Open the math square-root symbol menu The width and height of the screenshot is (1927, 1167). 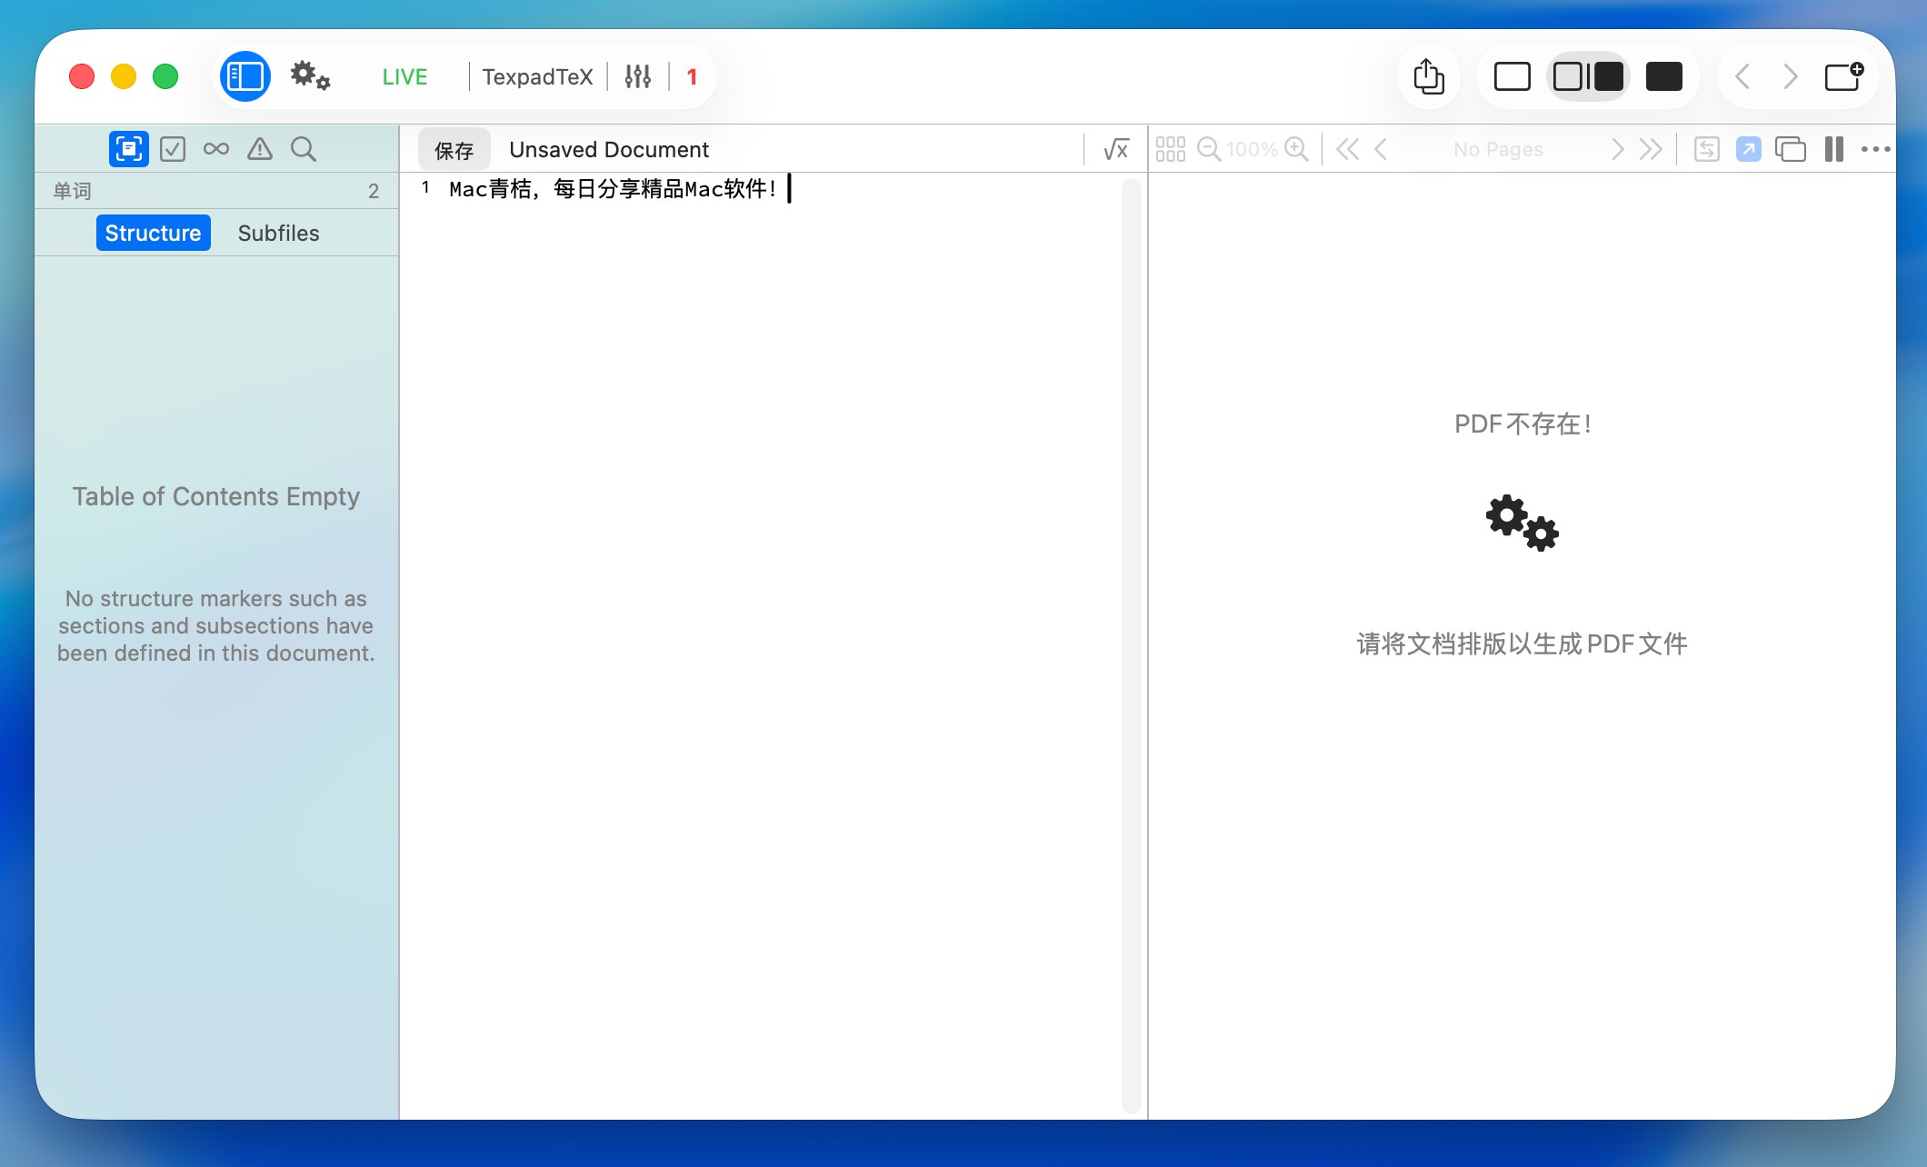click(1116, 150)
